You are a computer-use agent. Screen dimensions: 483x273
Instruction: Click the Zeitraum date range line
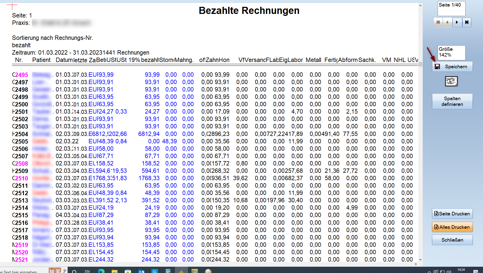pyautogui.click(x=80, y=52)
